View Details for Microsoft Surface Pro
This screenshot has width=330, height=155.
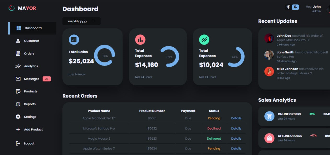point(236,128)
